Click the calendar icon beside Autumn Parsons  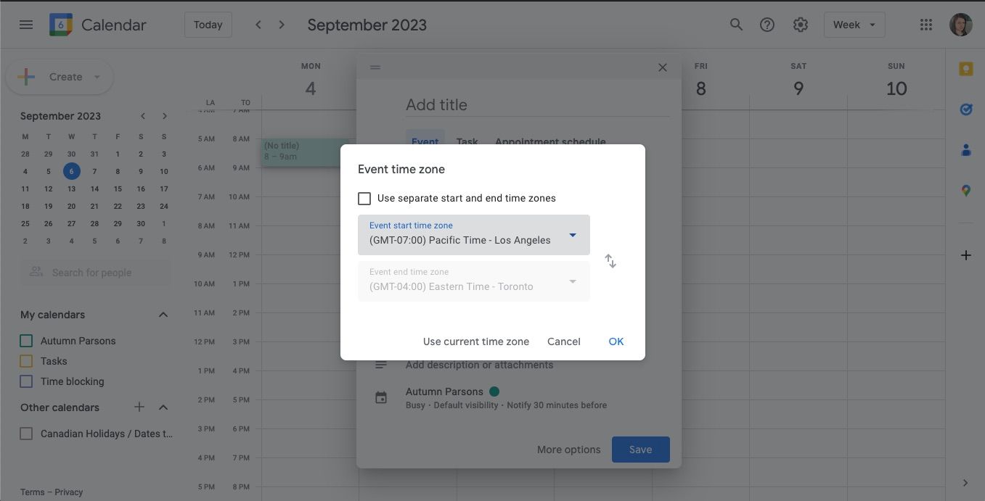point(381,397)
